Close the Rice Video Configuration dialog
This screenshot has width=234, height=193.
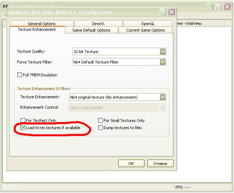(171, 12)
